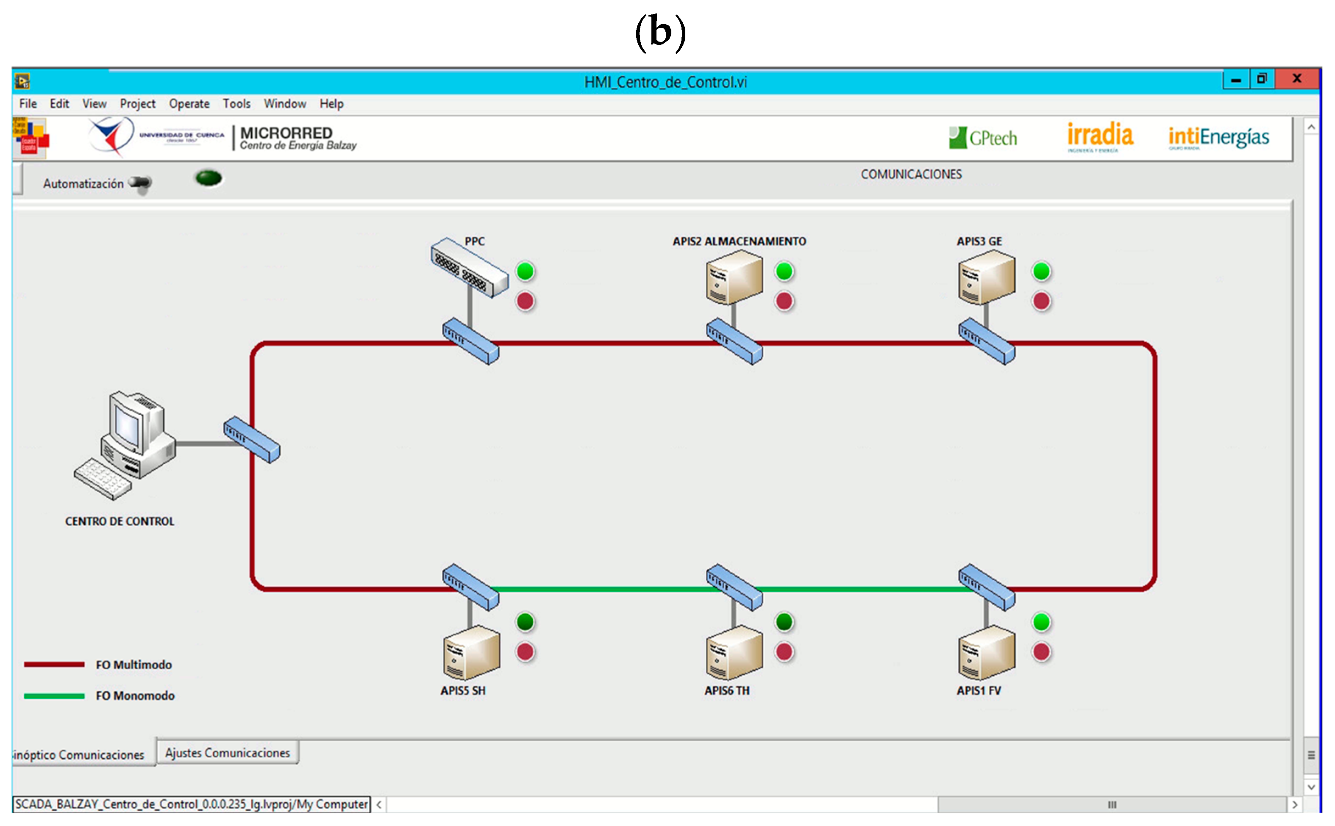Click the green status LED beside PPC
1335x826 pixels.
click(x=525, y=272)
